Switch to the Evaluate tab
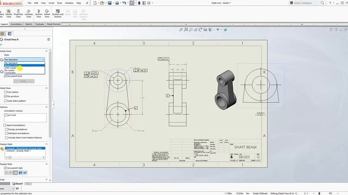The width and height of the screenshot is (348, 195). 40,24
